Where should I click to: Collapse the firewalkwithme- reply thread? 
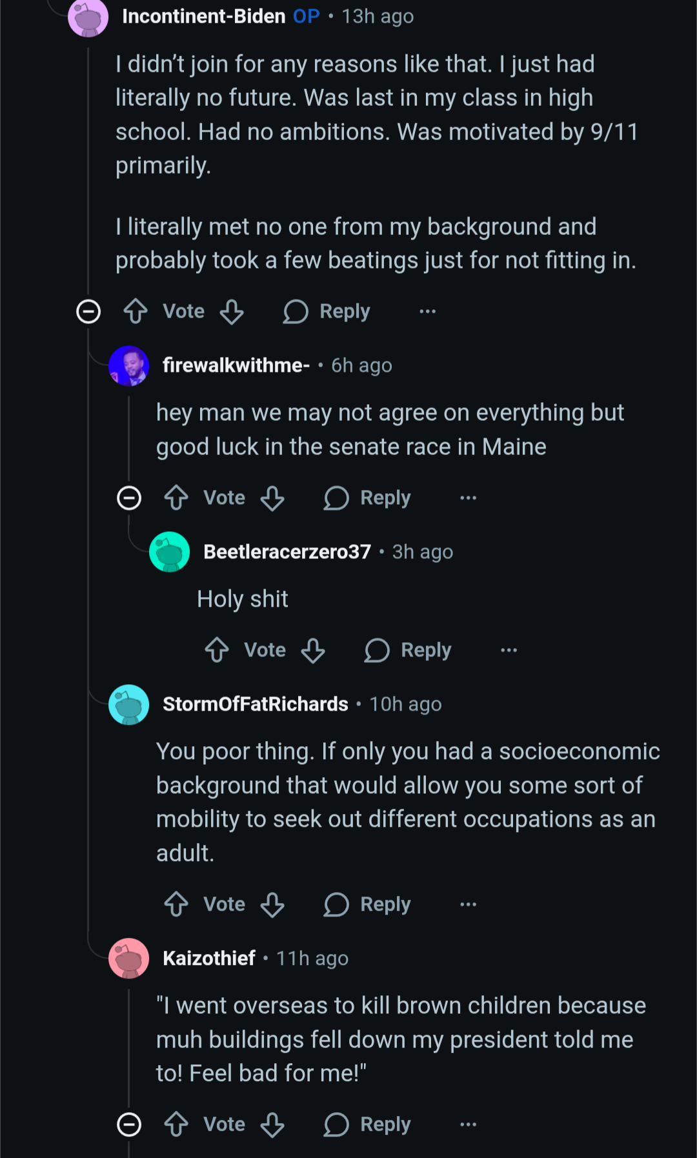pyautogui.click(x=129, y=498)
